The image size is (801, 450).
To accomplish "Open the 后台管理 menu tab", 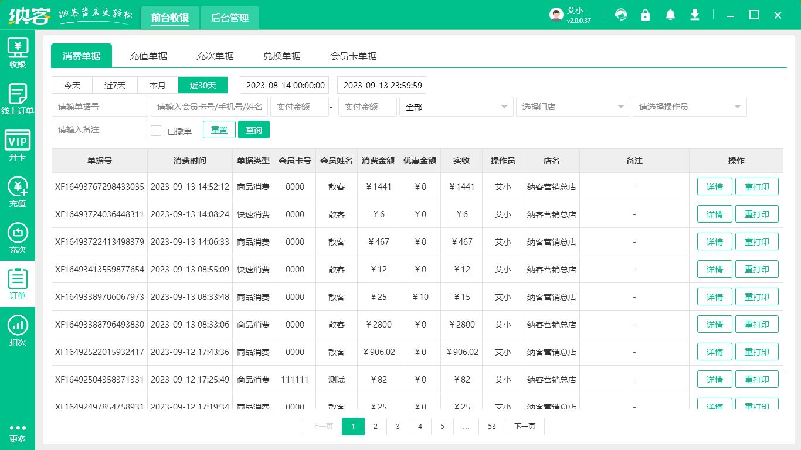I will tap(229, 18).
